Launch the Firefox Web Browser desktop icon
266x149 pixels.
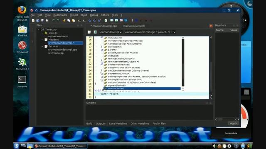22,14
